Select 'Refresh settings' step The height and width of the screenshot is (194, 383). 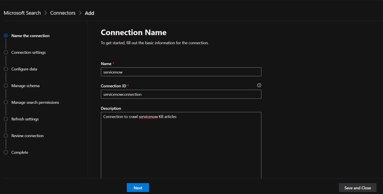pyautogui.click(x=25, y=119)
